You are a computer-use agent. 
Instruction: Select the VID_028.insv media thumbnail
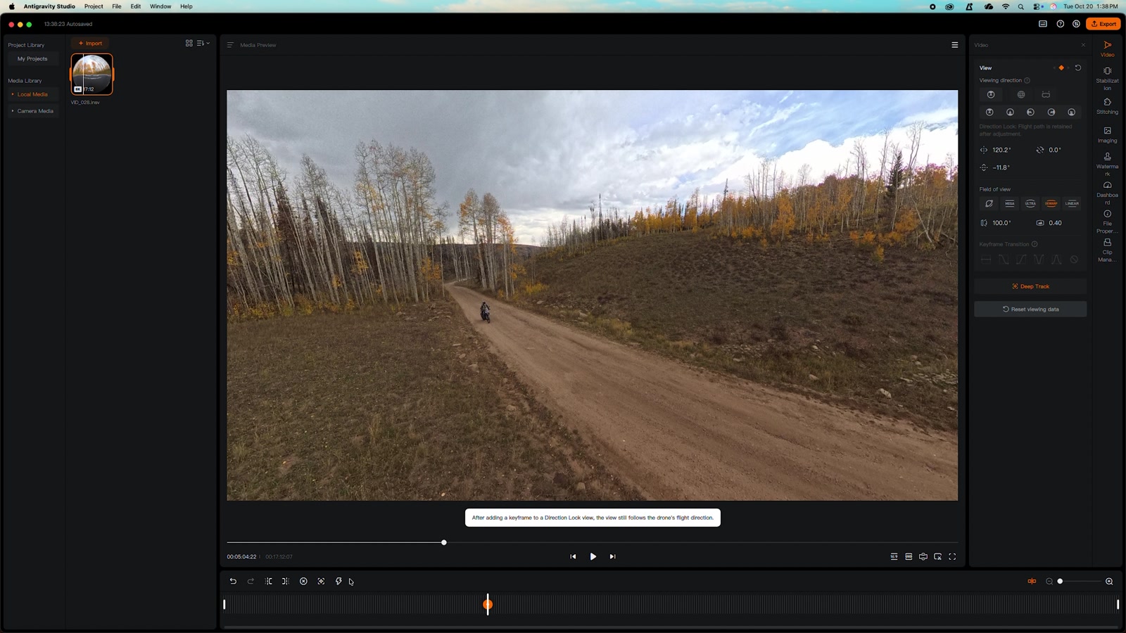(x=91, y=74)
